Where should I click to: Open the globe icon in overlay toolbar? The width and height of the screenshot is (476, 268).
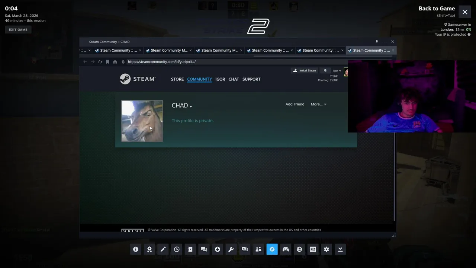[x=299, y=249]
